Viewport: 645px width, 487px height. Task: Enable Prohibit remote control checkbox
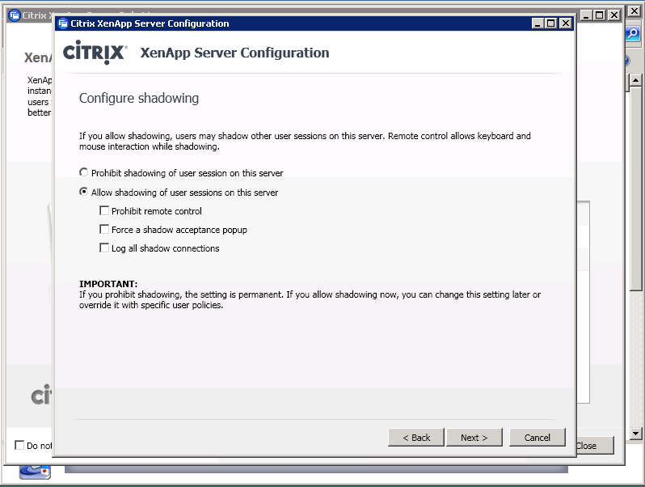pyautogui.click(x=104, y=211)
